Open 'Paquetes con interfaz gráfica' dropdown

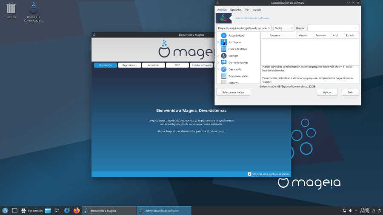click(244, 28)
